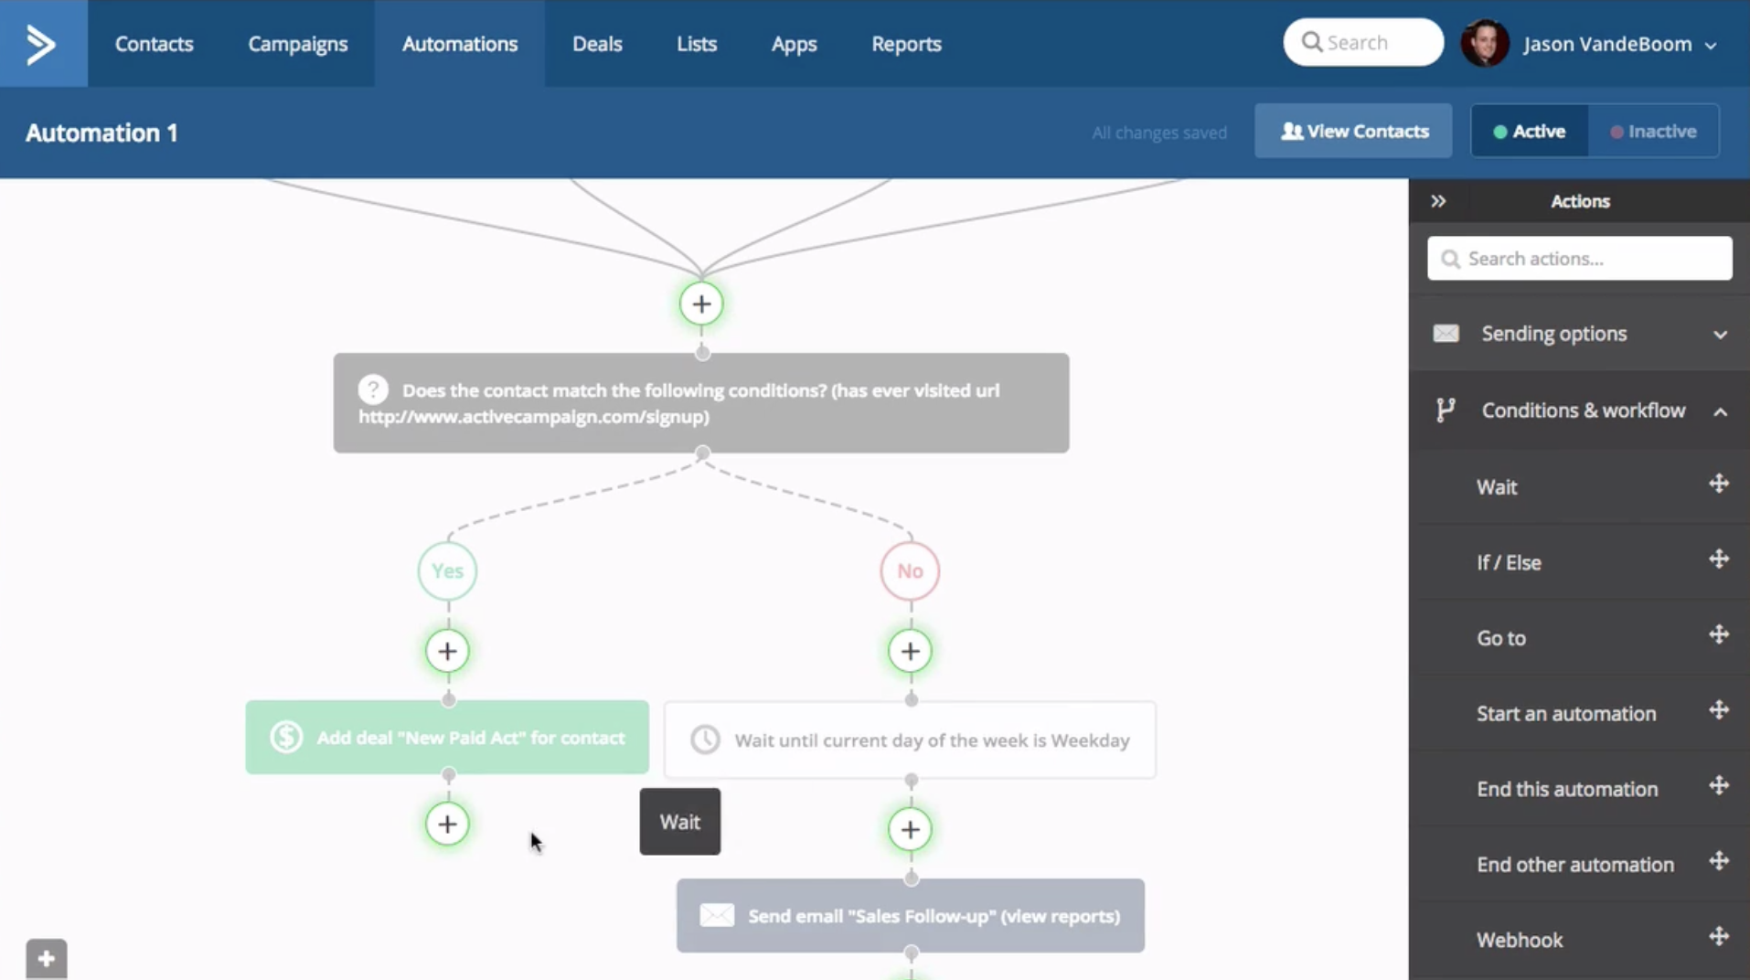Viewport: 1750px width, 980px height.
Task: Add a new action under the Yes branch
Action: click(x=446, y=650)
